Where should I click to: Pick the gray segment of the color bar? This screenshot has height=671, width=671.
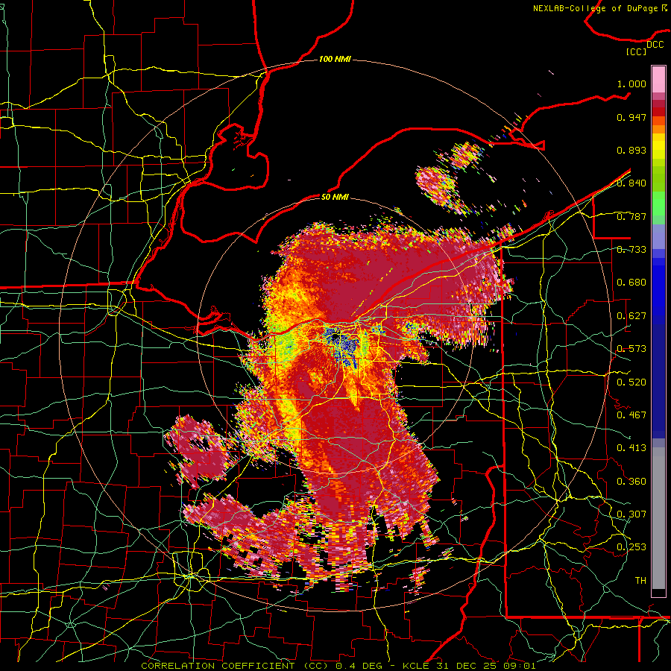[x=658, y=518]
